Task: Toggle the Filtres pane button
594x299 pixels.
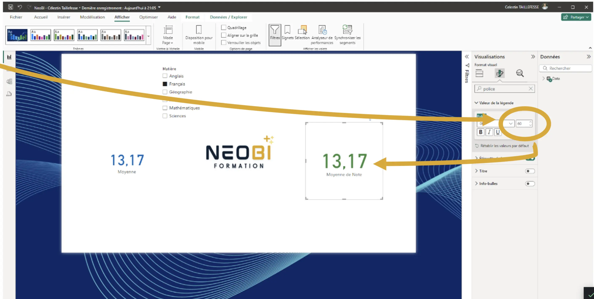Action: click(275, 35)
